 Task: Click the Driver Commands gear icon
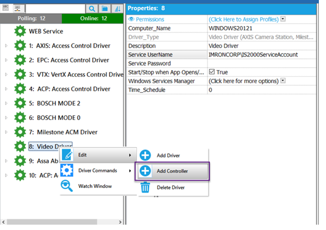coord(67,170)
